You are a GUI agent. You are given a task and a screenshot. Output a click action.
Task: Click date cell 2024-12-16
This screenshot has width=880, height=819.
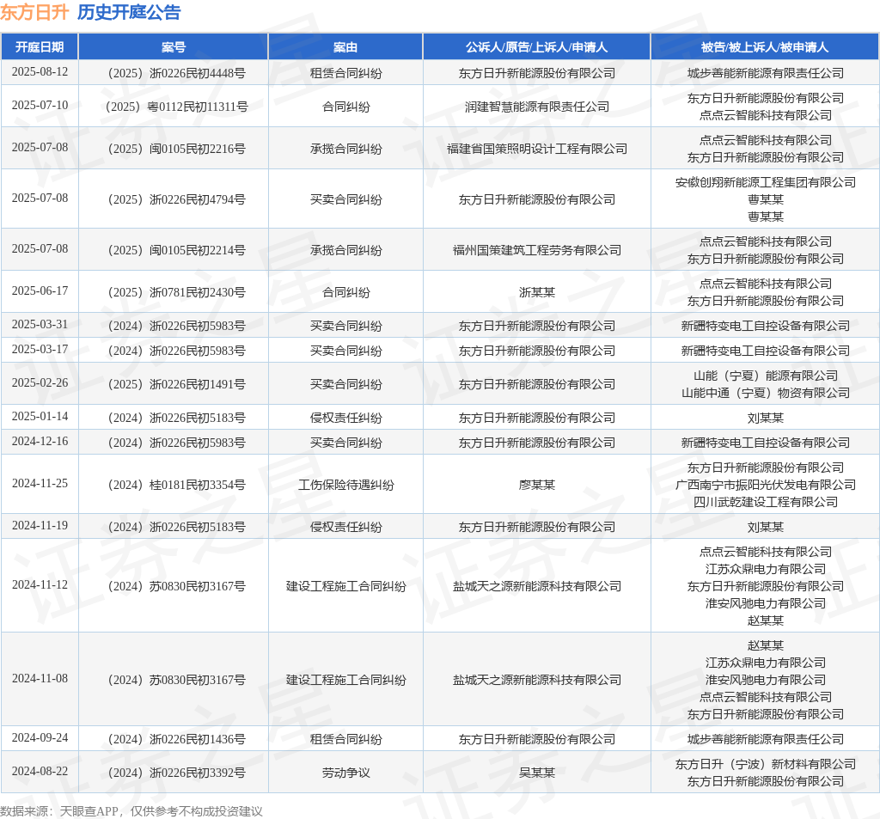40,441
